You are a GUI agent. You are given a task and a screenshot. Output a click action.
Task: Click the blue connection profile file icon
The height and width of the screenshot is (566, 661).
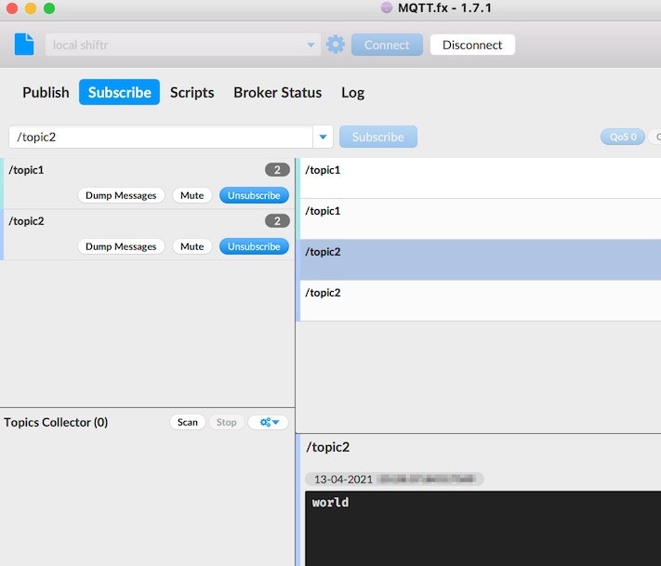24,45
